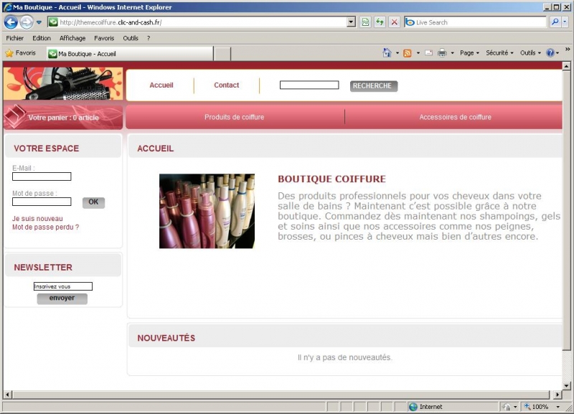Expand the RSS feeds dropdown arrow
This screenshot has height=414, width=574.
(418, 53)
